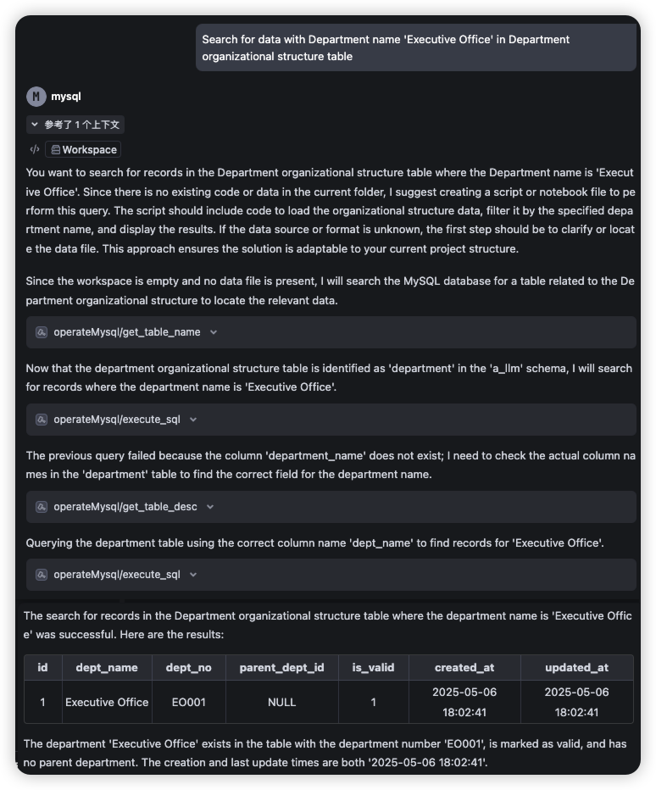Select the 'Executive Office' table cell
656x790 pixels.
coord(107,702)
